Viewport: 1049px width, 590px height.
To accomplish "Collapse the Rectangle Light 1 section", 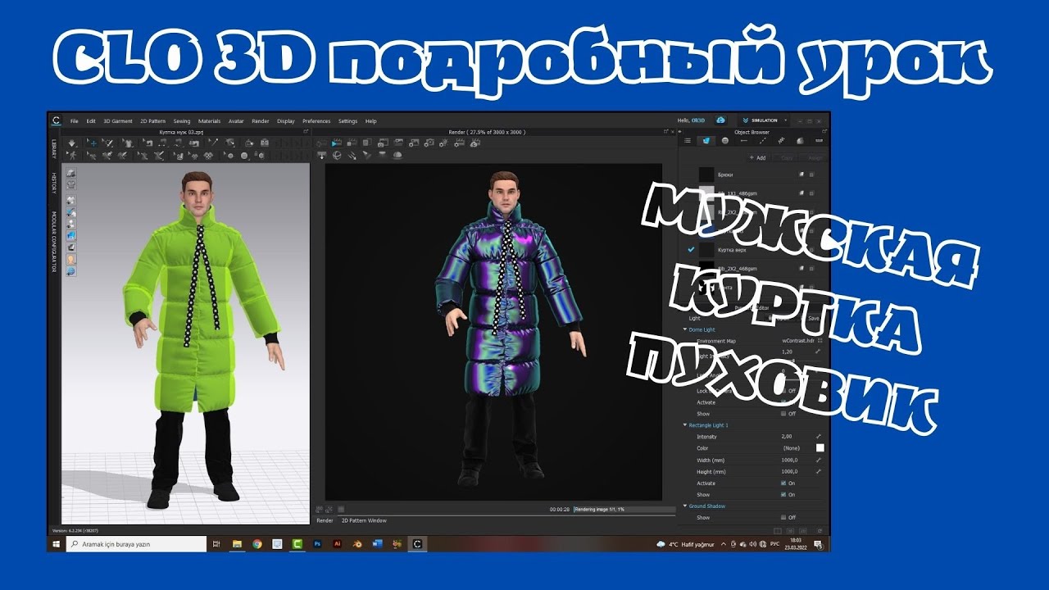I will [x=685, y=425].
